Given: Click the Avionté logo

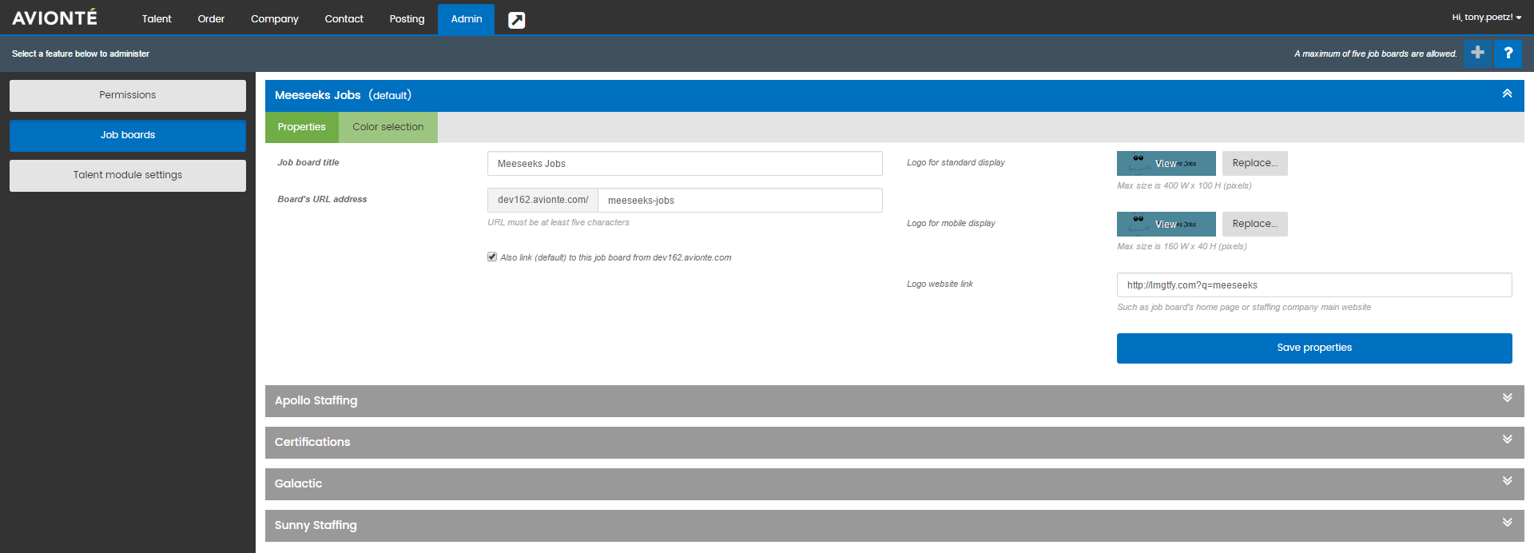Looking at the screenshot, I should pyautogui.click(x=54, y=18).
